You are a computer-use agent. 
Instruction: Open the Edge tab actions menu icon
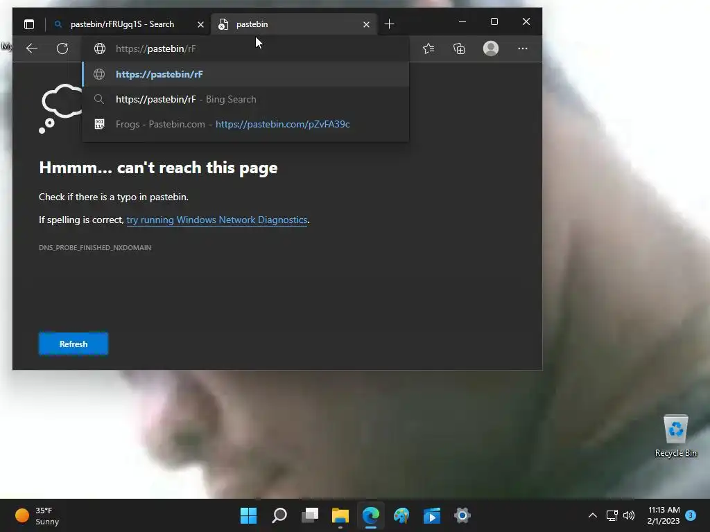pos(29,24)
